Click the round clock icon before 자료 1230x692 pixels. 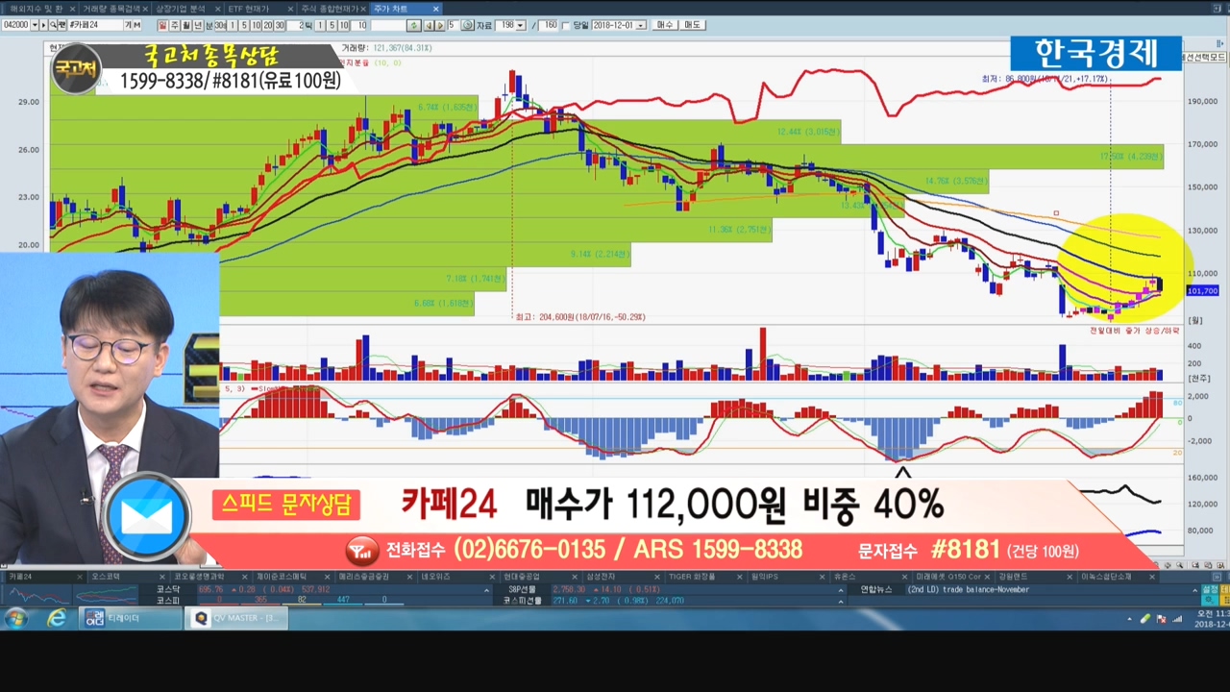(x=467, y=25)
